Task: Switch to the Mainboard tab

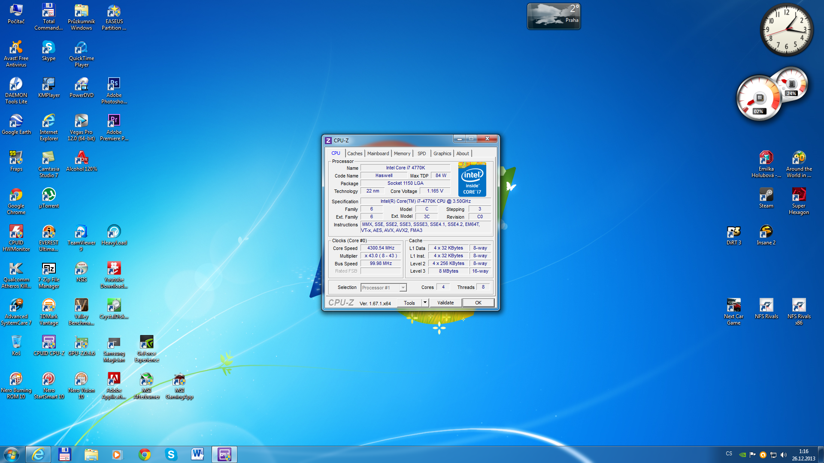Action: tap(378, 153)
